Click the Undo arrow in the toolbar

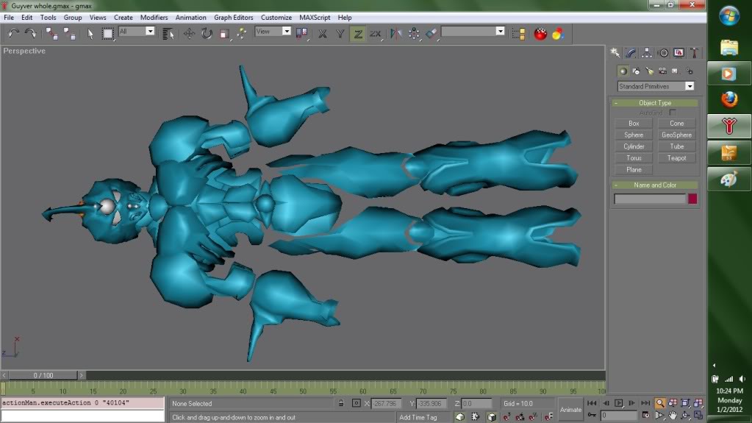pyautogui.click(x=13, y=34)
